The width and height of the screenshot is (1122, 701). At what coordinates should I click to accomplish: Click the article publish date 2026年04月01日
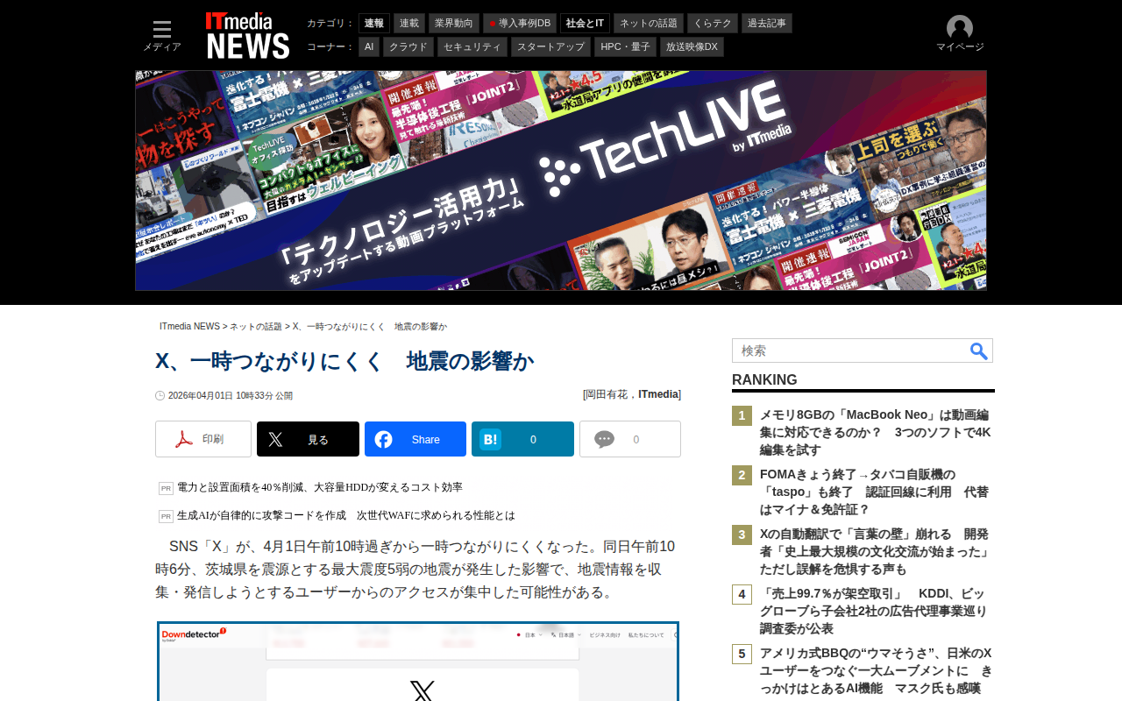coord(231,396)
